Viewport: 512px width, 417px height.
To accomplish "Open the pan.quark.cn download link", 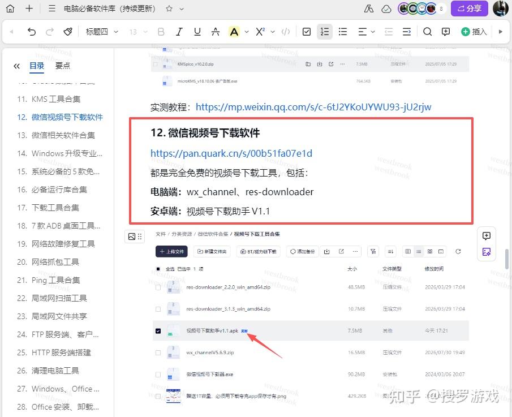I will click(x=231, y=153).
